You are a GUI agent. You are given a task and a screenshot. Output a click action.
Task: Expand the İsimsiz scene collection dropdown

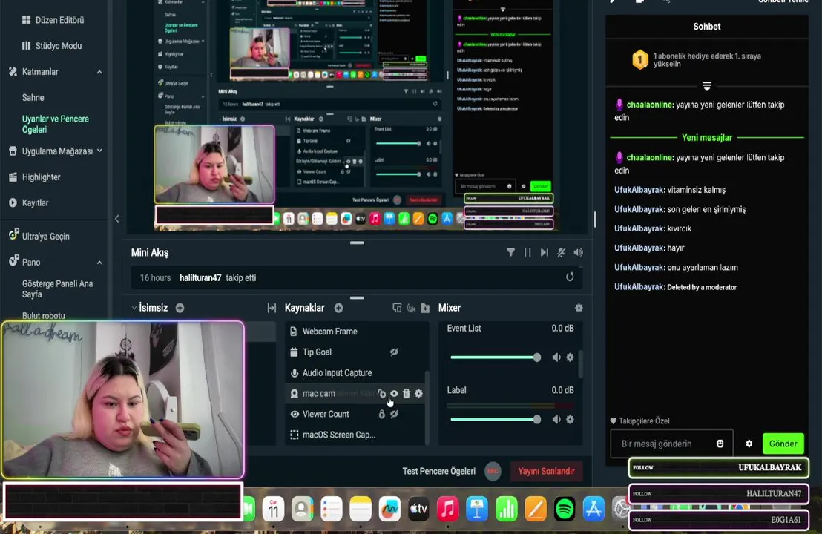click(134, 308)
